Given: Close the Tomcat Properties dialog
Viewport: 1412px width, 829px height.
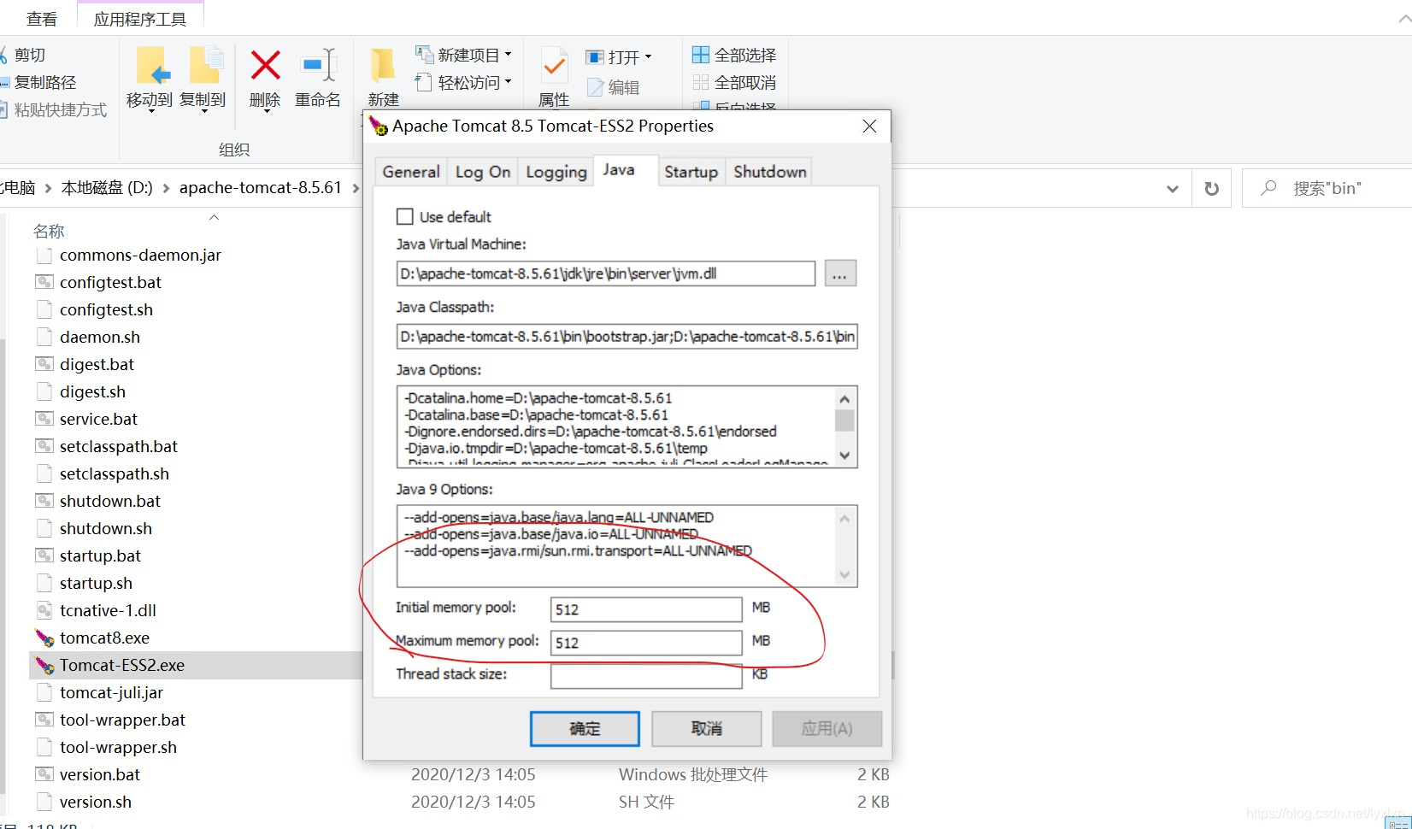Looking at the screenshot, I should [x=869, y=126].
